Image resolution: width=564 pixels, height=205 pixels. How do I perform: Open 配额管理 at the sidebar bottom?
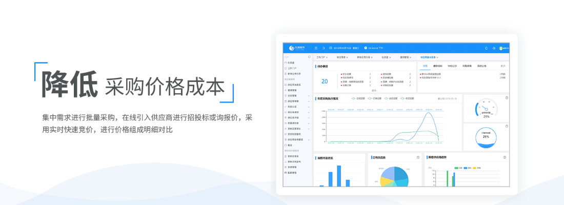(x=290, y=173)
